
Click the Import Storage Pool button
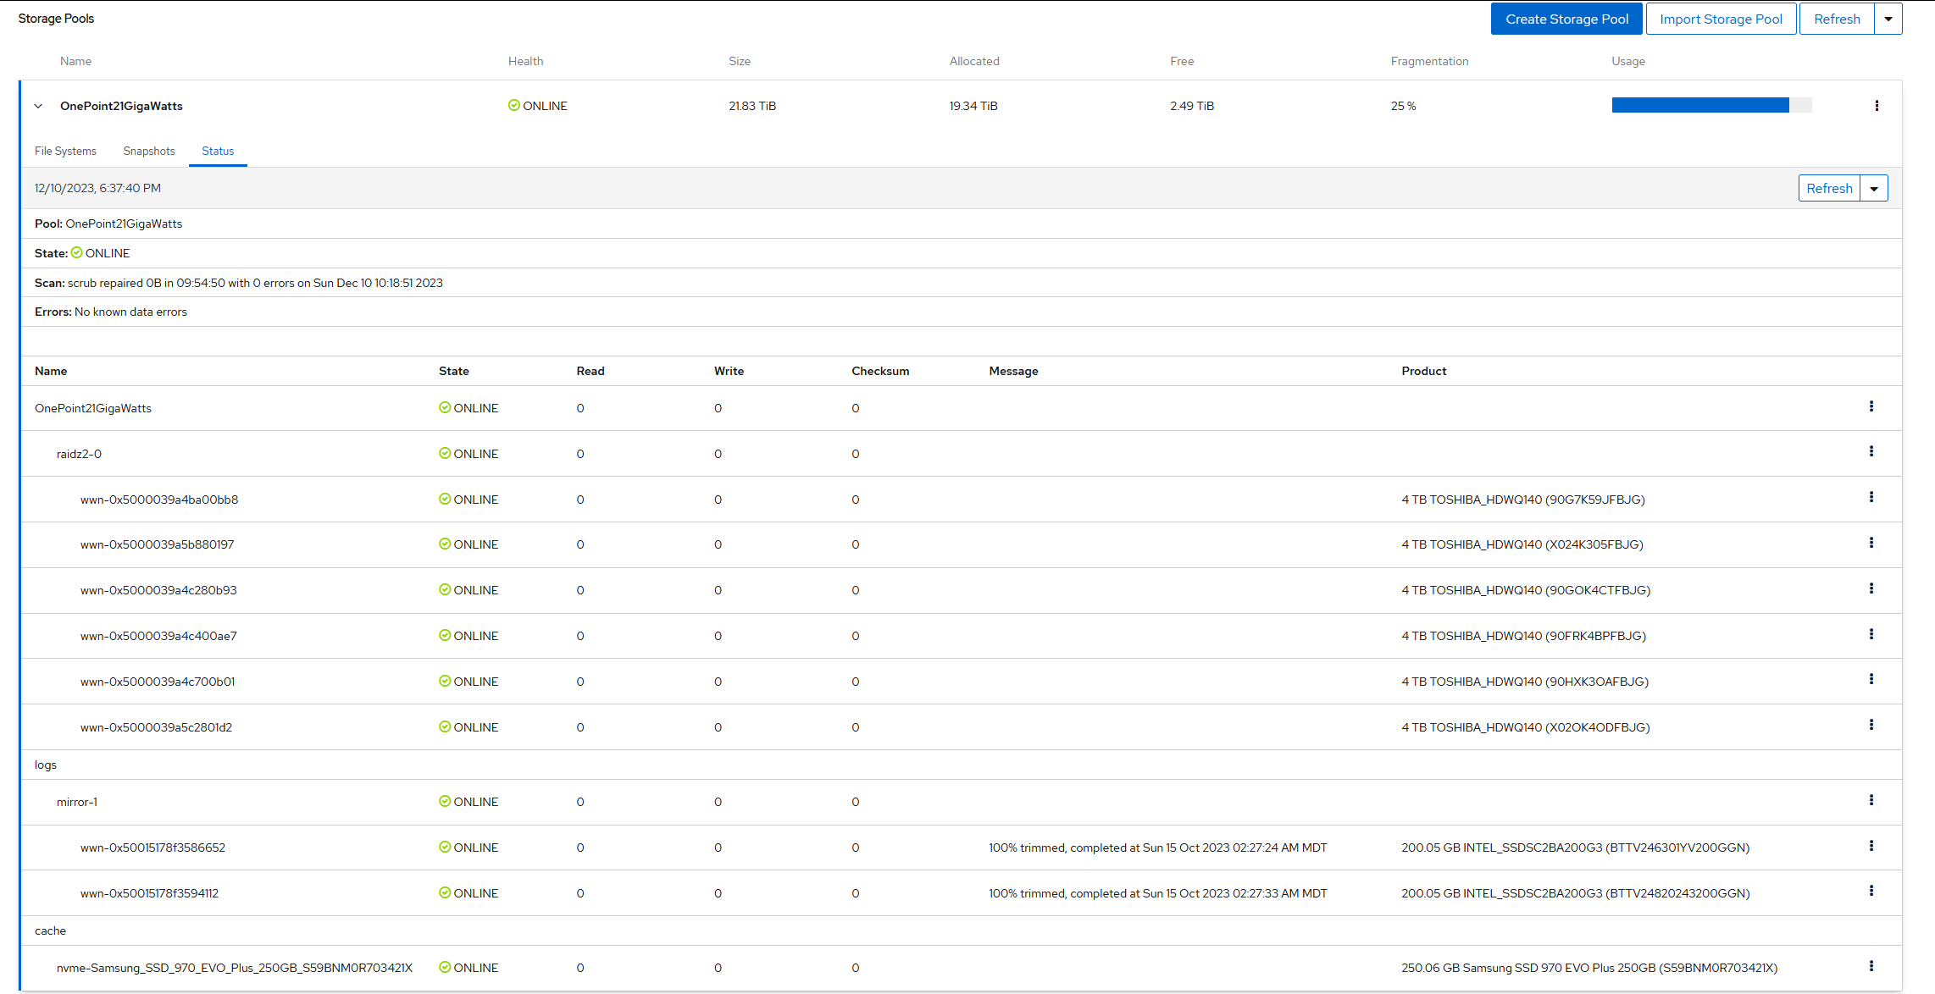[x=1721, y=19]
